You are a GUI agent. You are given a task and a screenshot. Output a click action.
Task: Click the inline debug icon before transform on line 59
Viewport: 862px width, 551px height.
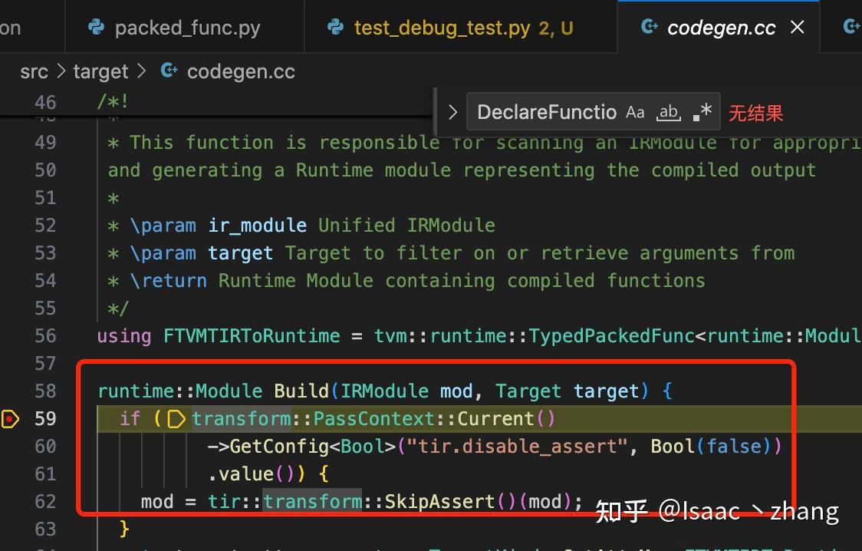click(177, 419)
